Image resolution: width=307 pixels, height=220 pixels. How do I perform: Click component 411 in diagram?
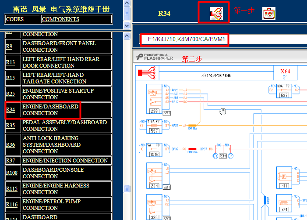[284, 177]
